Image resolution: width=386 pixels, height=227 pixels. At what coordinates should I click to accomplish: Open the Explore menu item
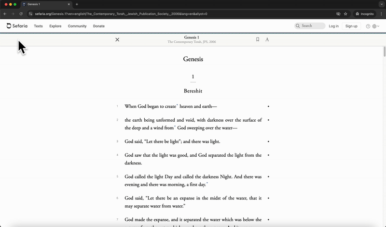pos(55,26)
